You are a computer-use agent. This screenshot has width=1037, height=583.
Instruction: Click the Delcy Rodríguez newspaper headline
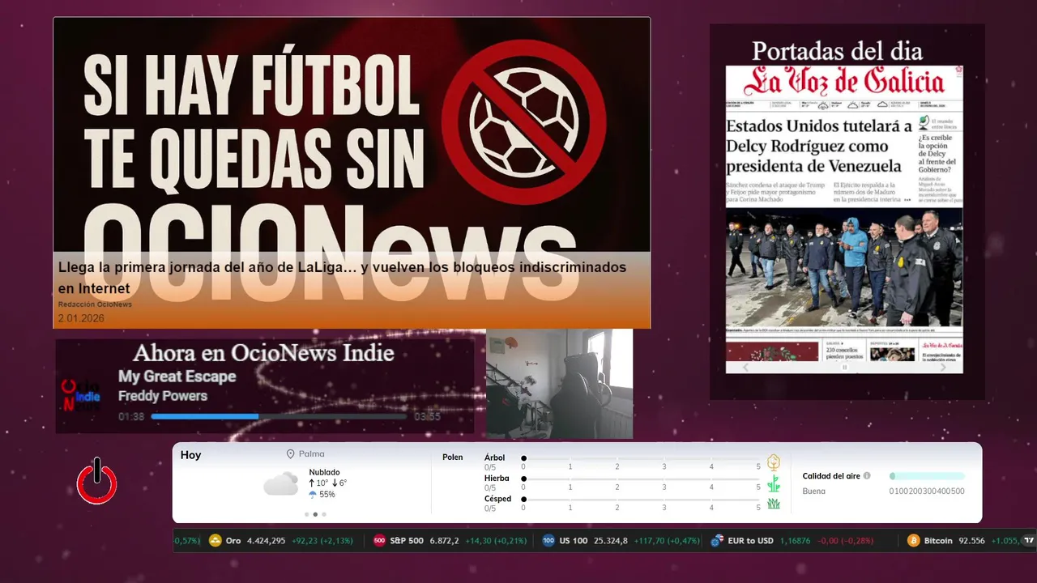[818, 146]
